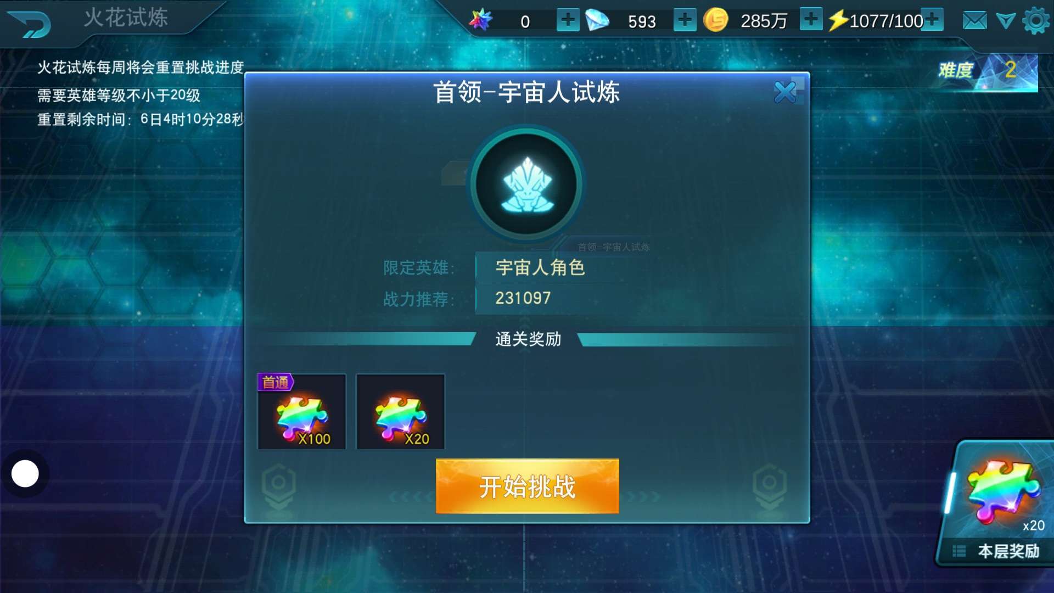Open the 本层奖励 floor rewards panel
Image resolution: width=1054 pixels, height=593 pixels.
(x=996, y=551)
